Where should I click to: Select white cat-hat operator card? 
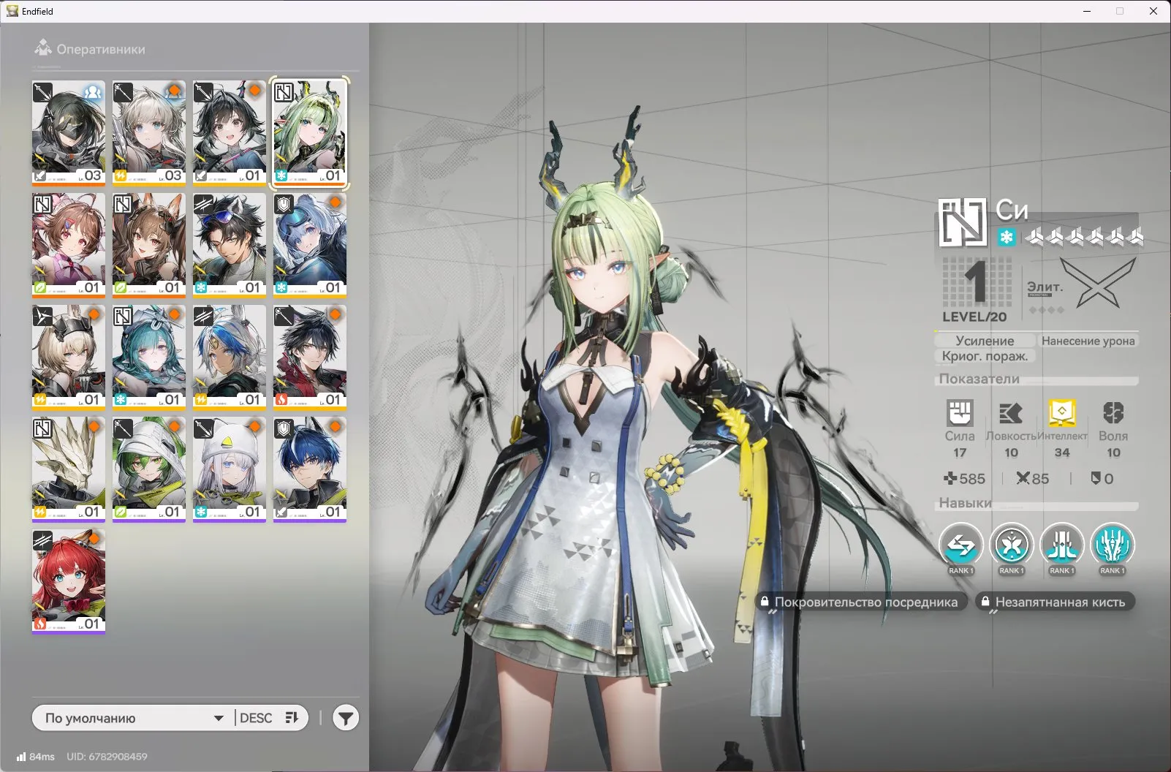coord(230,469)
